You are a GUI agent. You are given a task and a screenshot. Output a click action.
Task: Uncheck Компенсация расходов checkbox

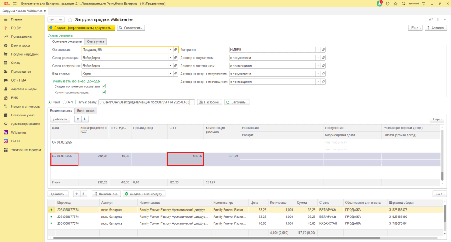pyautogui.click(x=104, y=93)
